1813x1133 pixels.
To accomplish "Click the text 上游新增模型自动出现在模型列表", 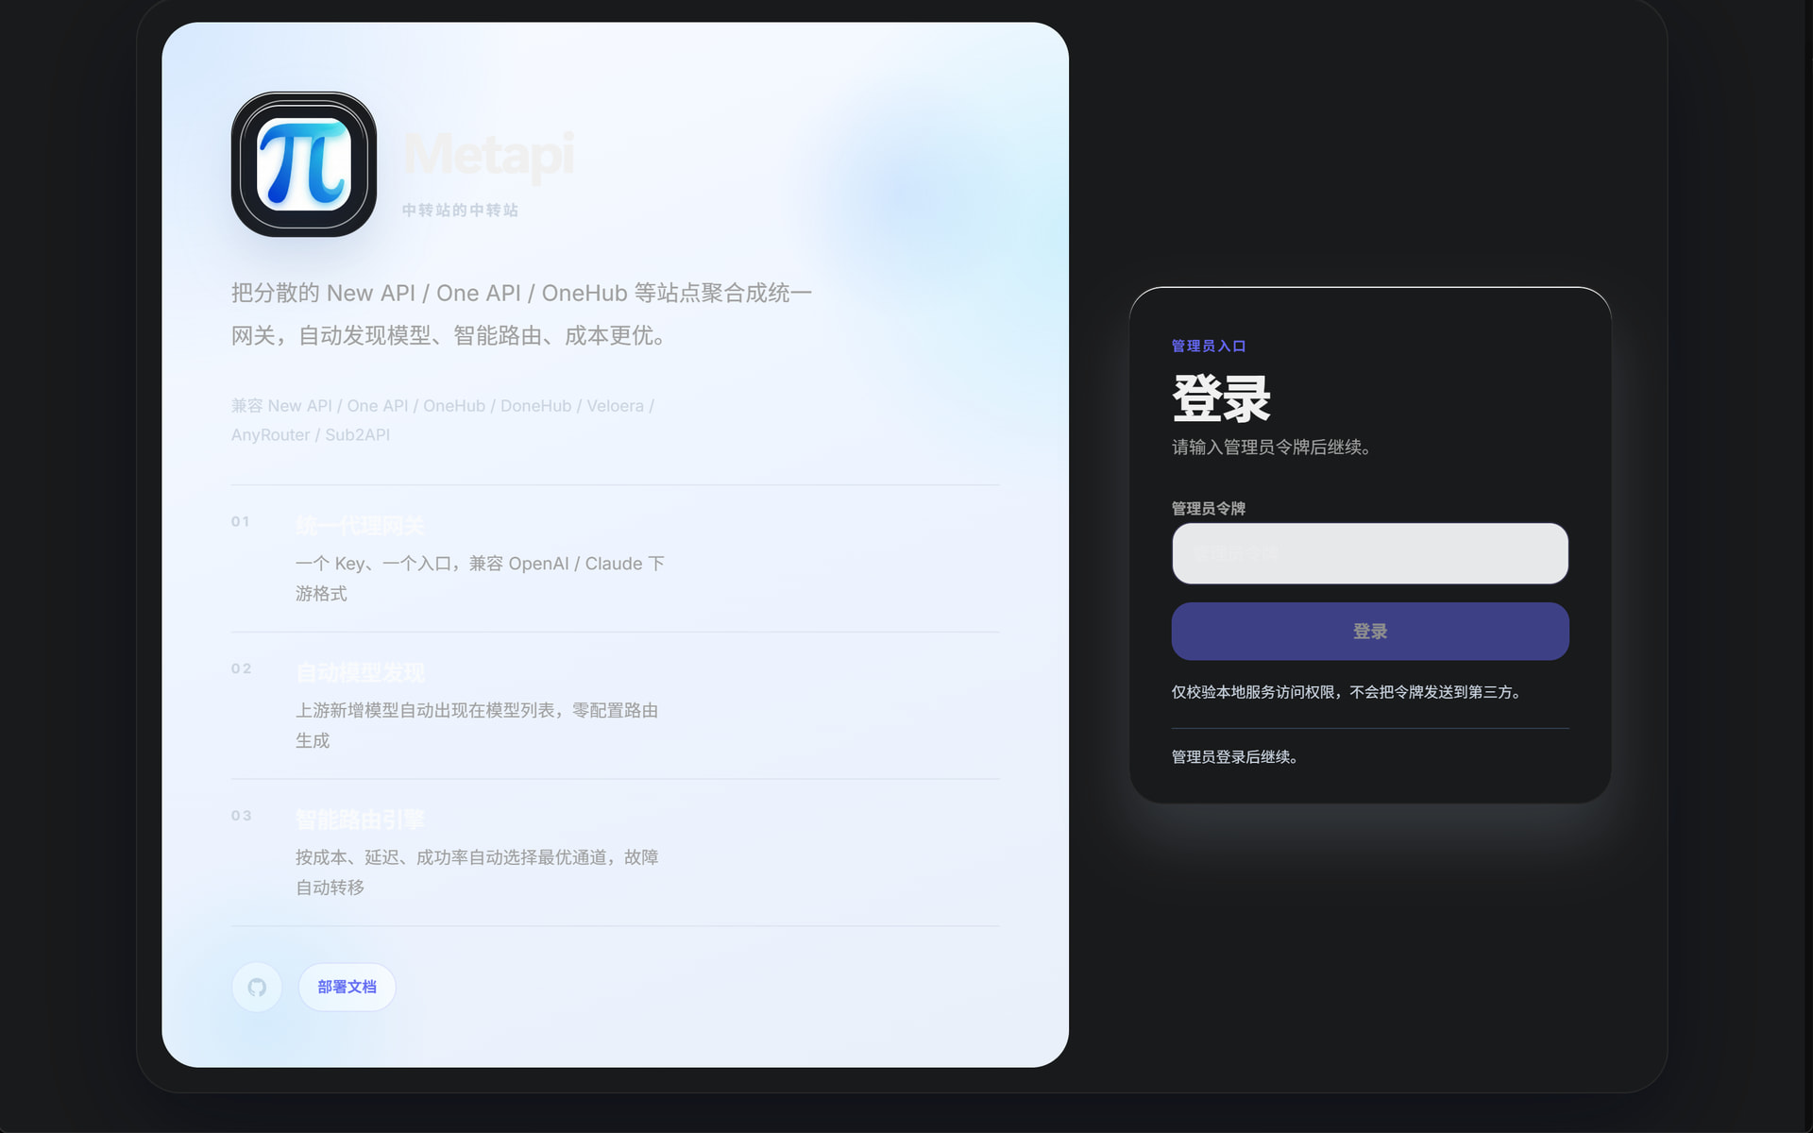I will (x=477, y=726).
